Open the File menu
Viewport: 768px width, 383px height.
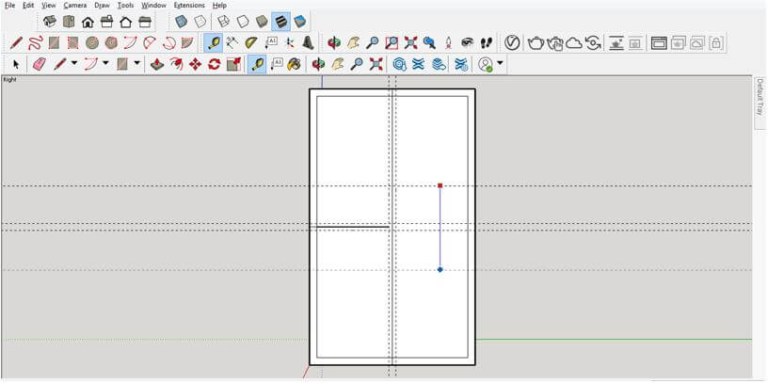click(9, 6)
